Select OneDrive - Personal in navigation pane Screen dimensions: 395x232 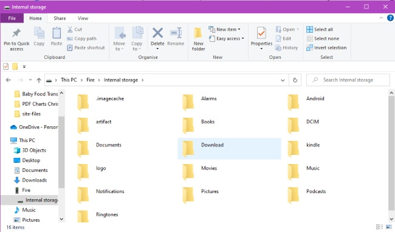click(34, 127)
